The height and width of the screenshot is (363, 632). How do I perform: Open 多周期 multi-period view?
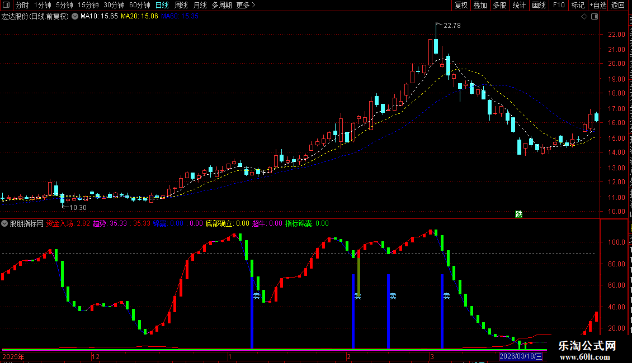(x=221, y=5)
